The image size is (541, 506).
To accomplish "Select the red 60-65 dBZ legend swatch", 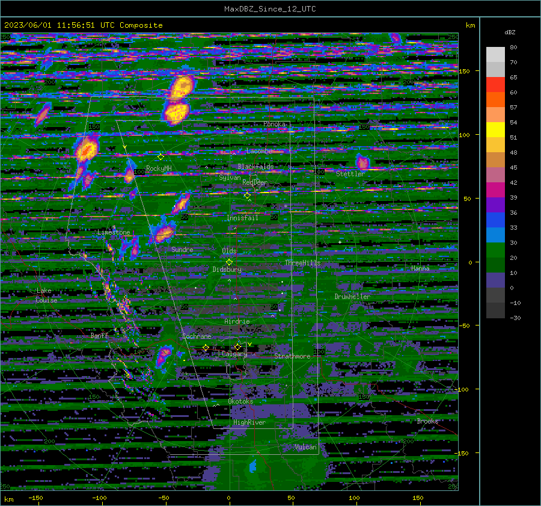I will (495, 85).
